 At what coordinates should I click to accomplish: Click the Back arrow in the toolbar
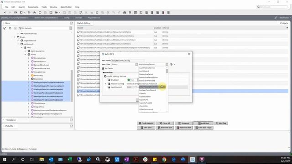coord(5,12)
